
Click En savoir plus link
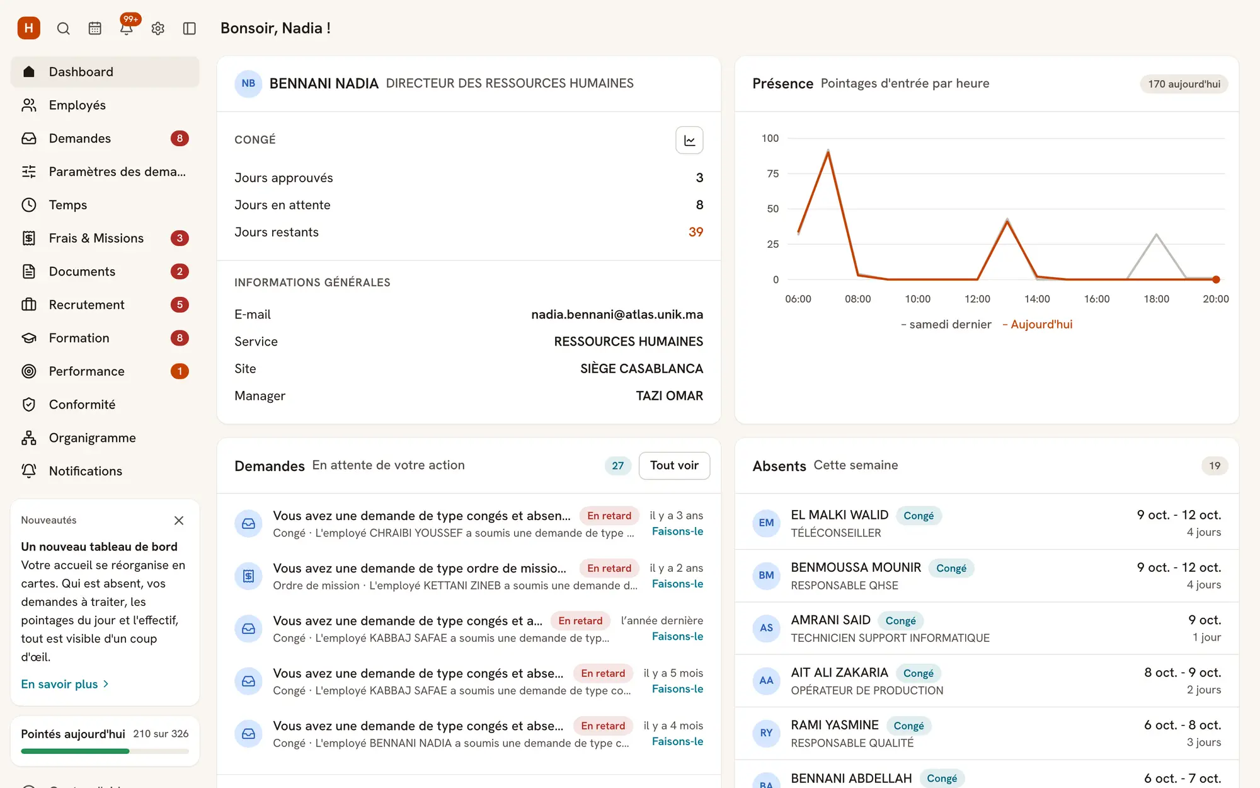pos(65,684)
